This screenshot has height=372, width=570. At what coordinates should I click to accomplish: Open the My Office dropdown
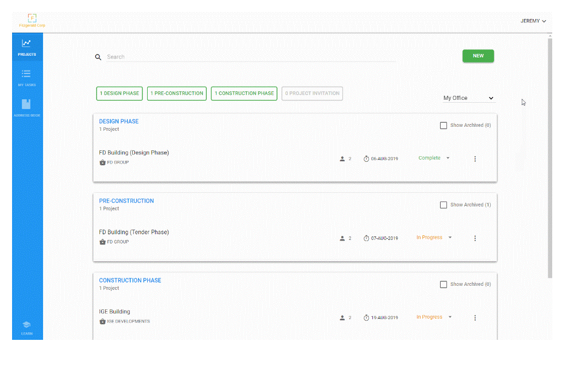[x=468, y=98]
